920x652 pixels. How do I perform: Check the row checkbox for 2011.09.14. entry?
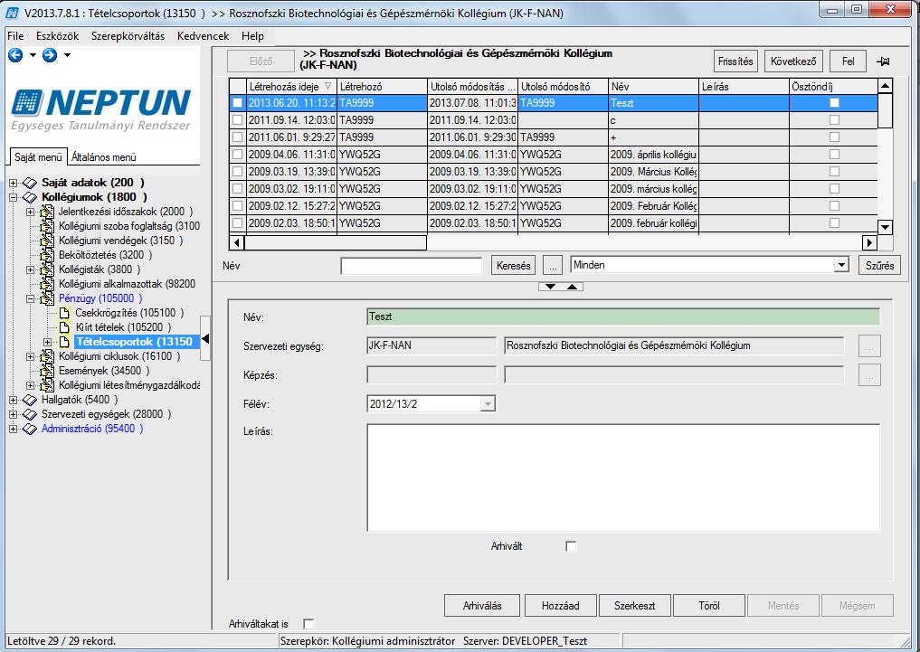click(237, 119)
